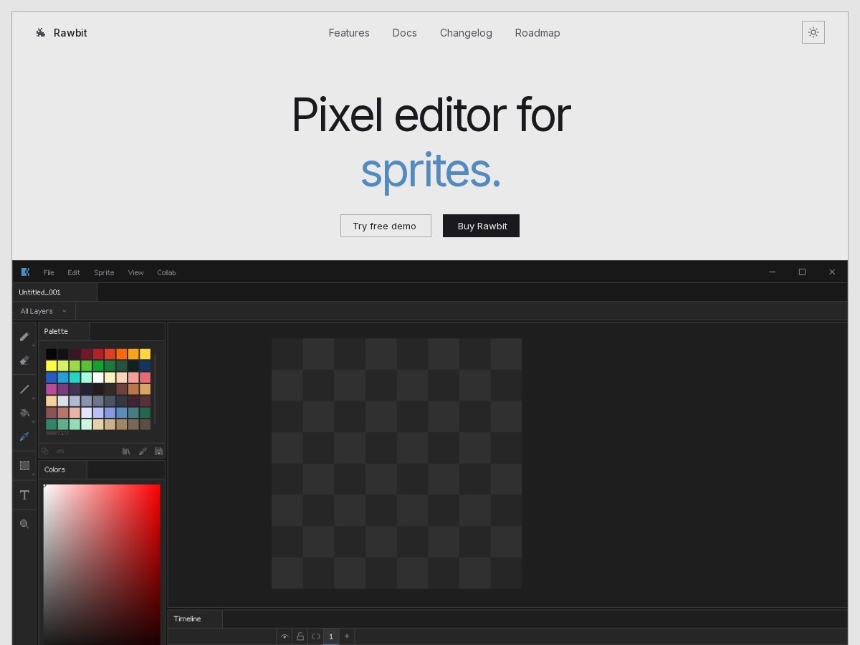Viewport: 860px width, 645px height.
Task: Select the Pencil tool in the editor toolbar
Action: (x=24, y=336)
